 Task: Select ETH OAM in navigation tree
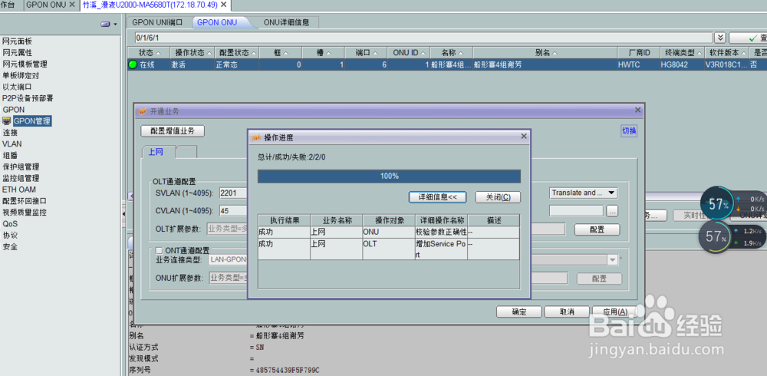point(18,190)
